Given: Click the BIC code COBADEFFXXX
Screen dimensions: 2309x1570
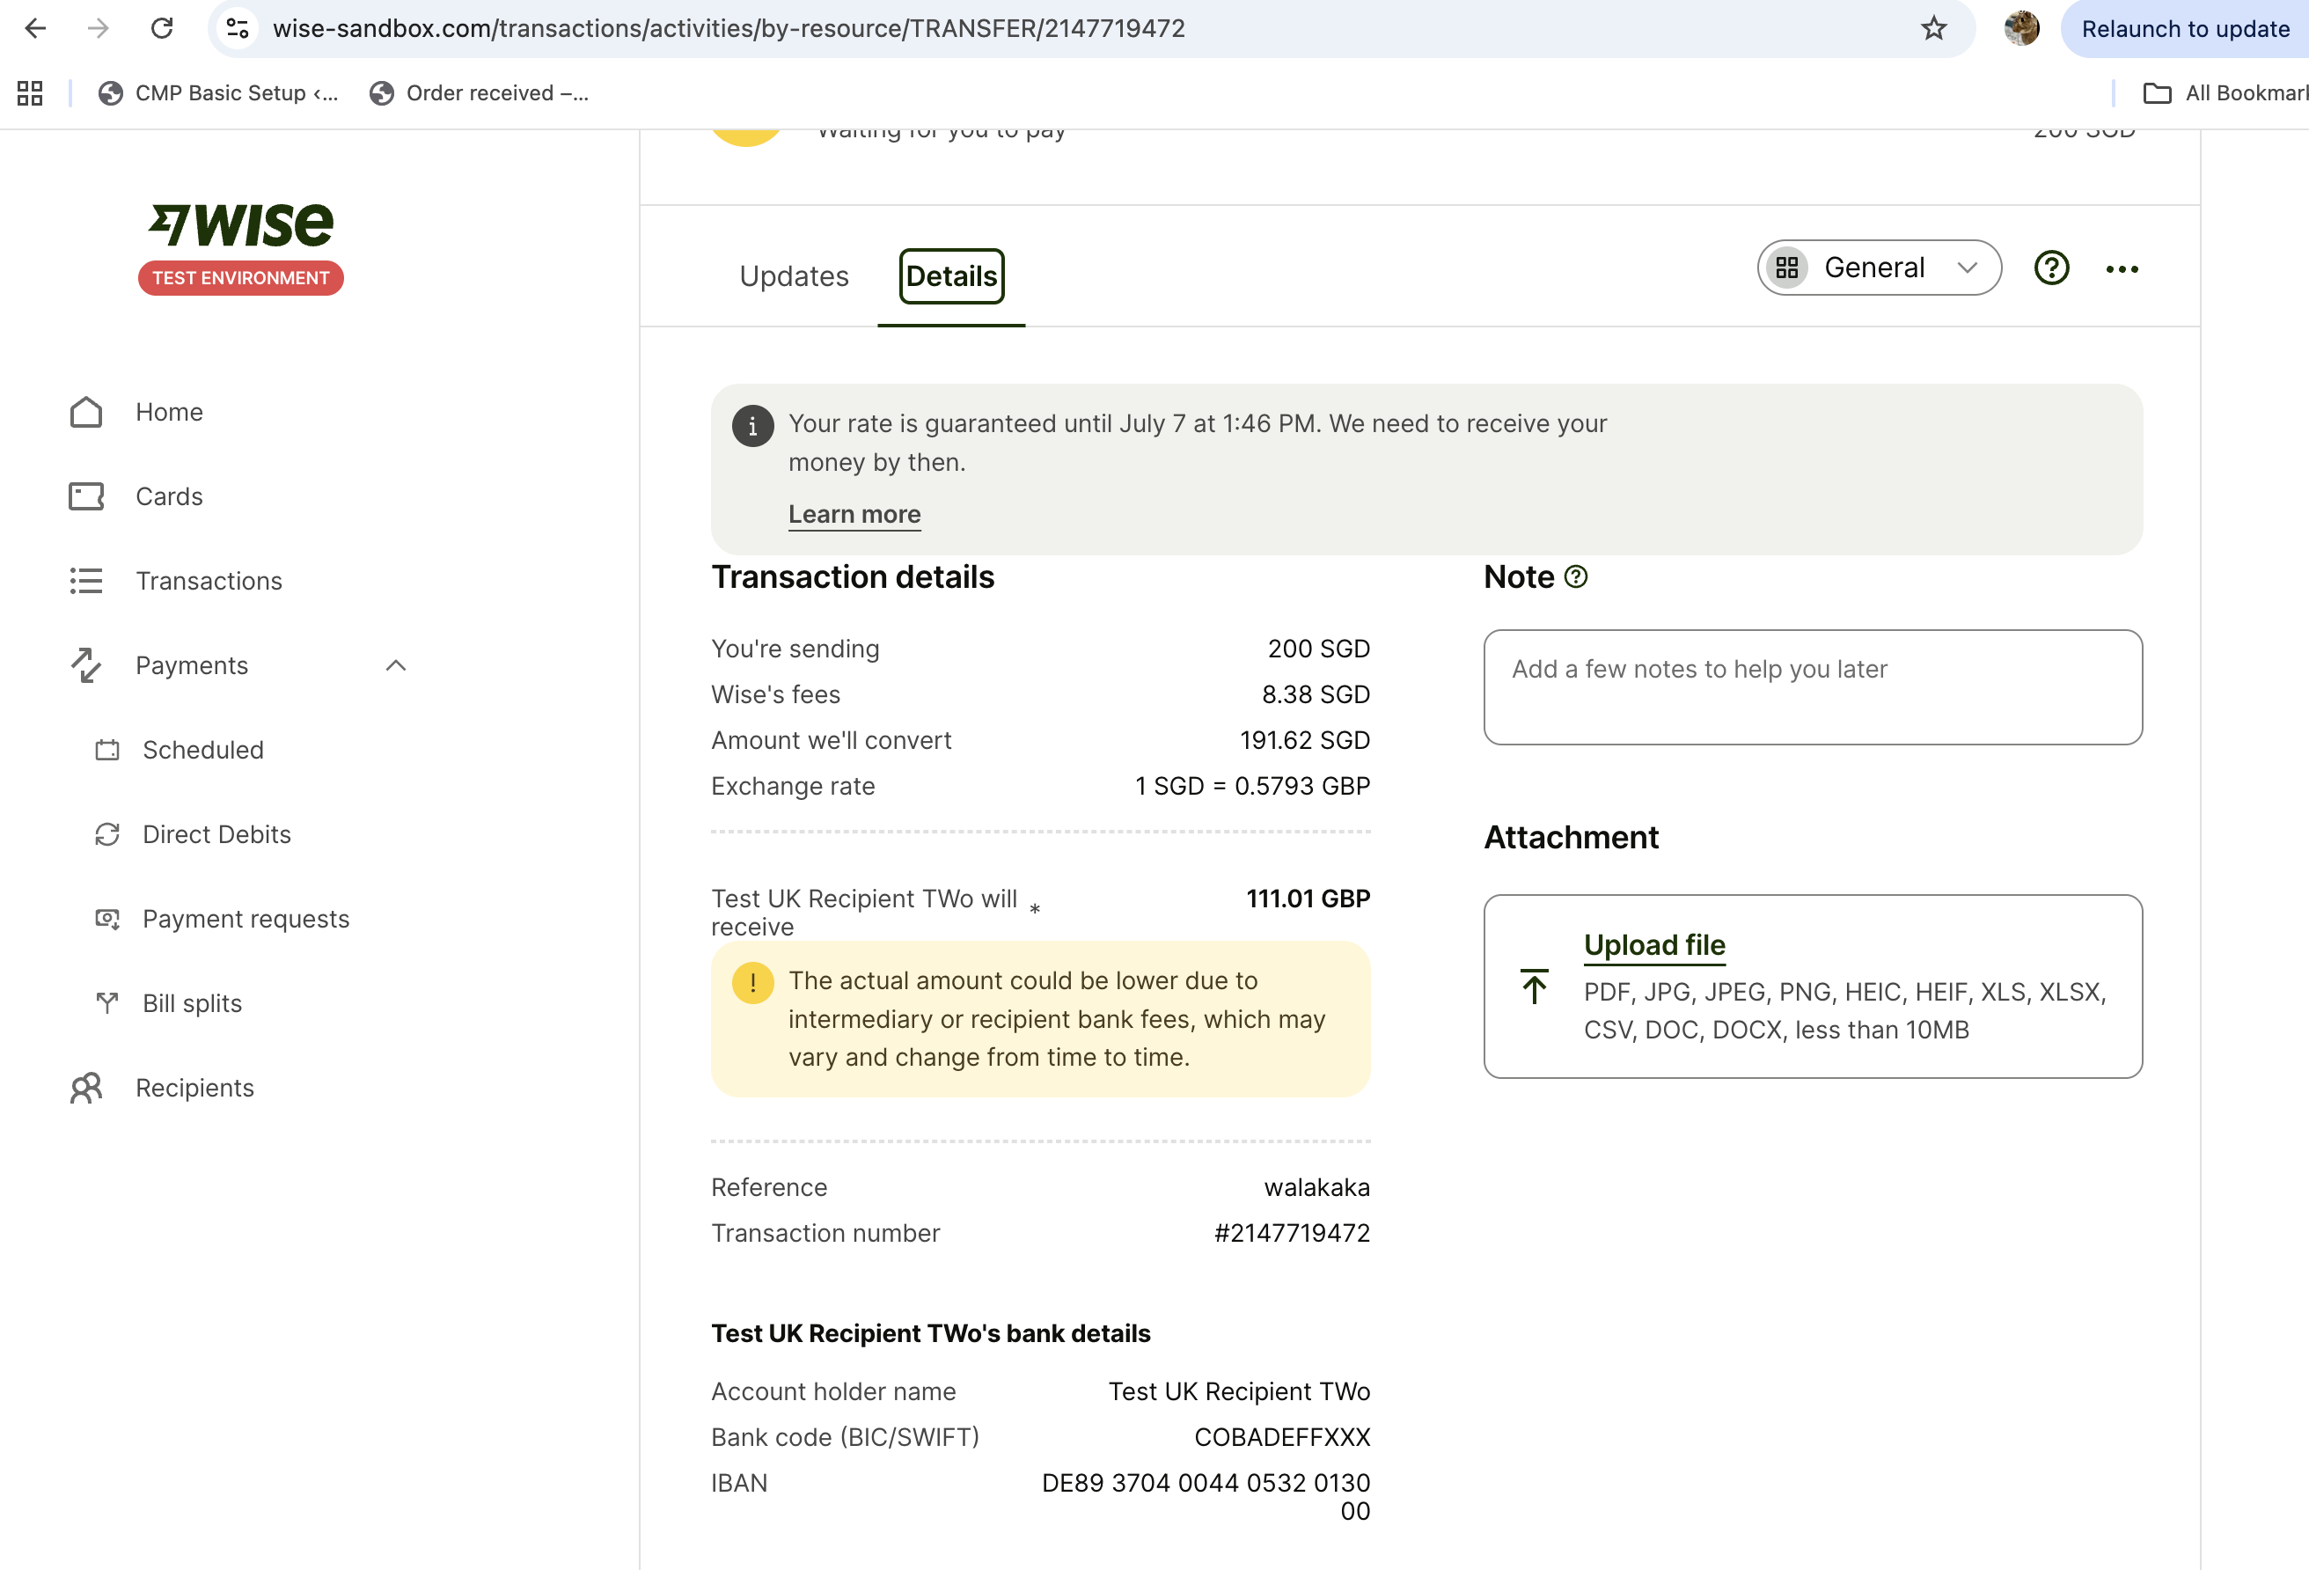Looking at the screenshot, I should [1282, 1437].
